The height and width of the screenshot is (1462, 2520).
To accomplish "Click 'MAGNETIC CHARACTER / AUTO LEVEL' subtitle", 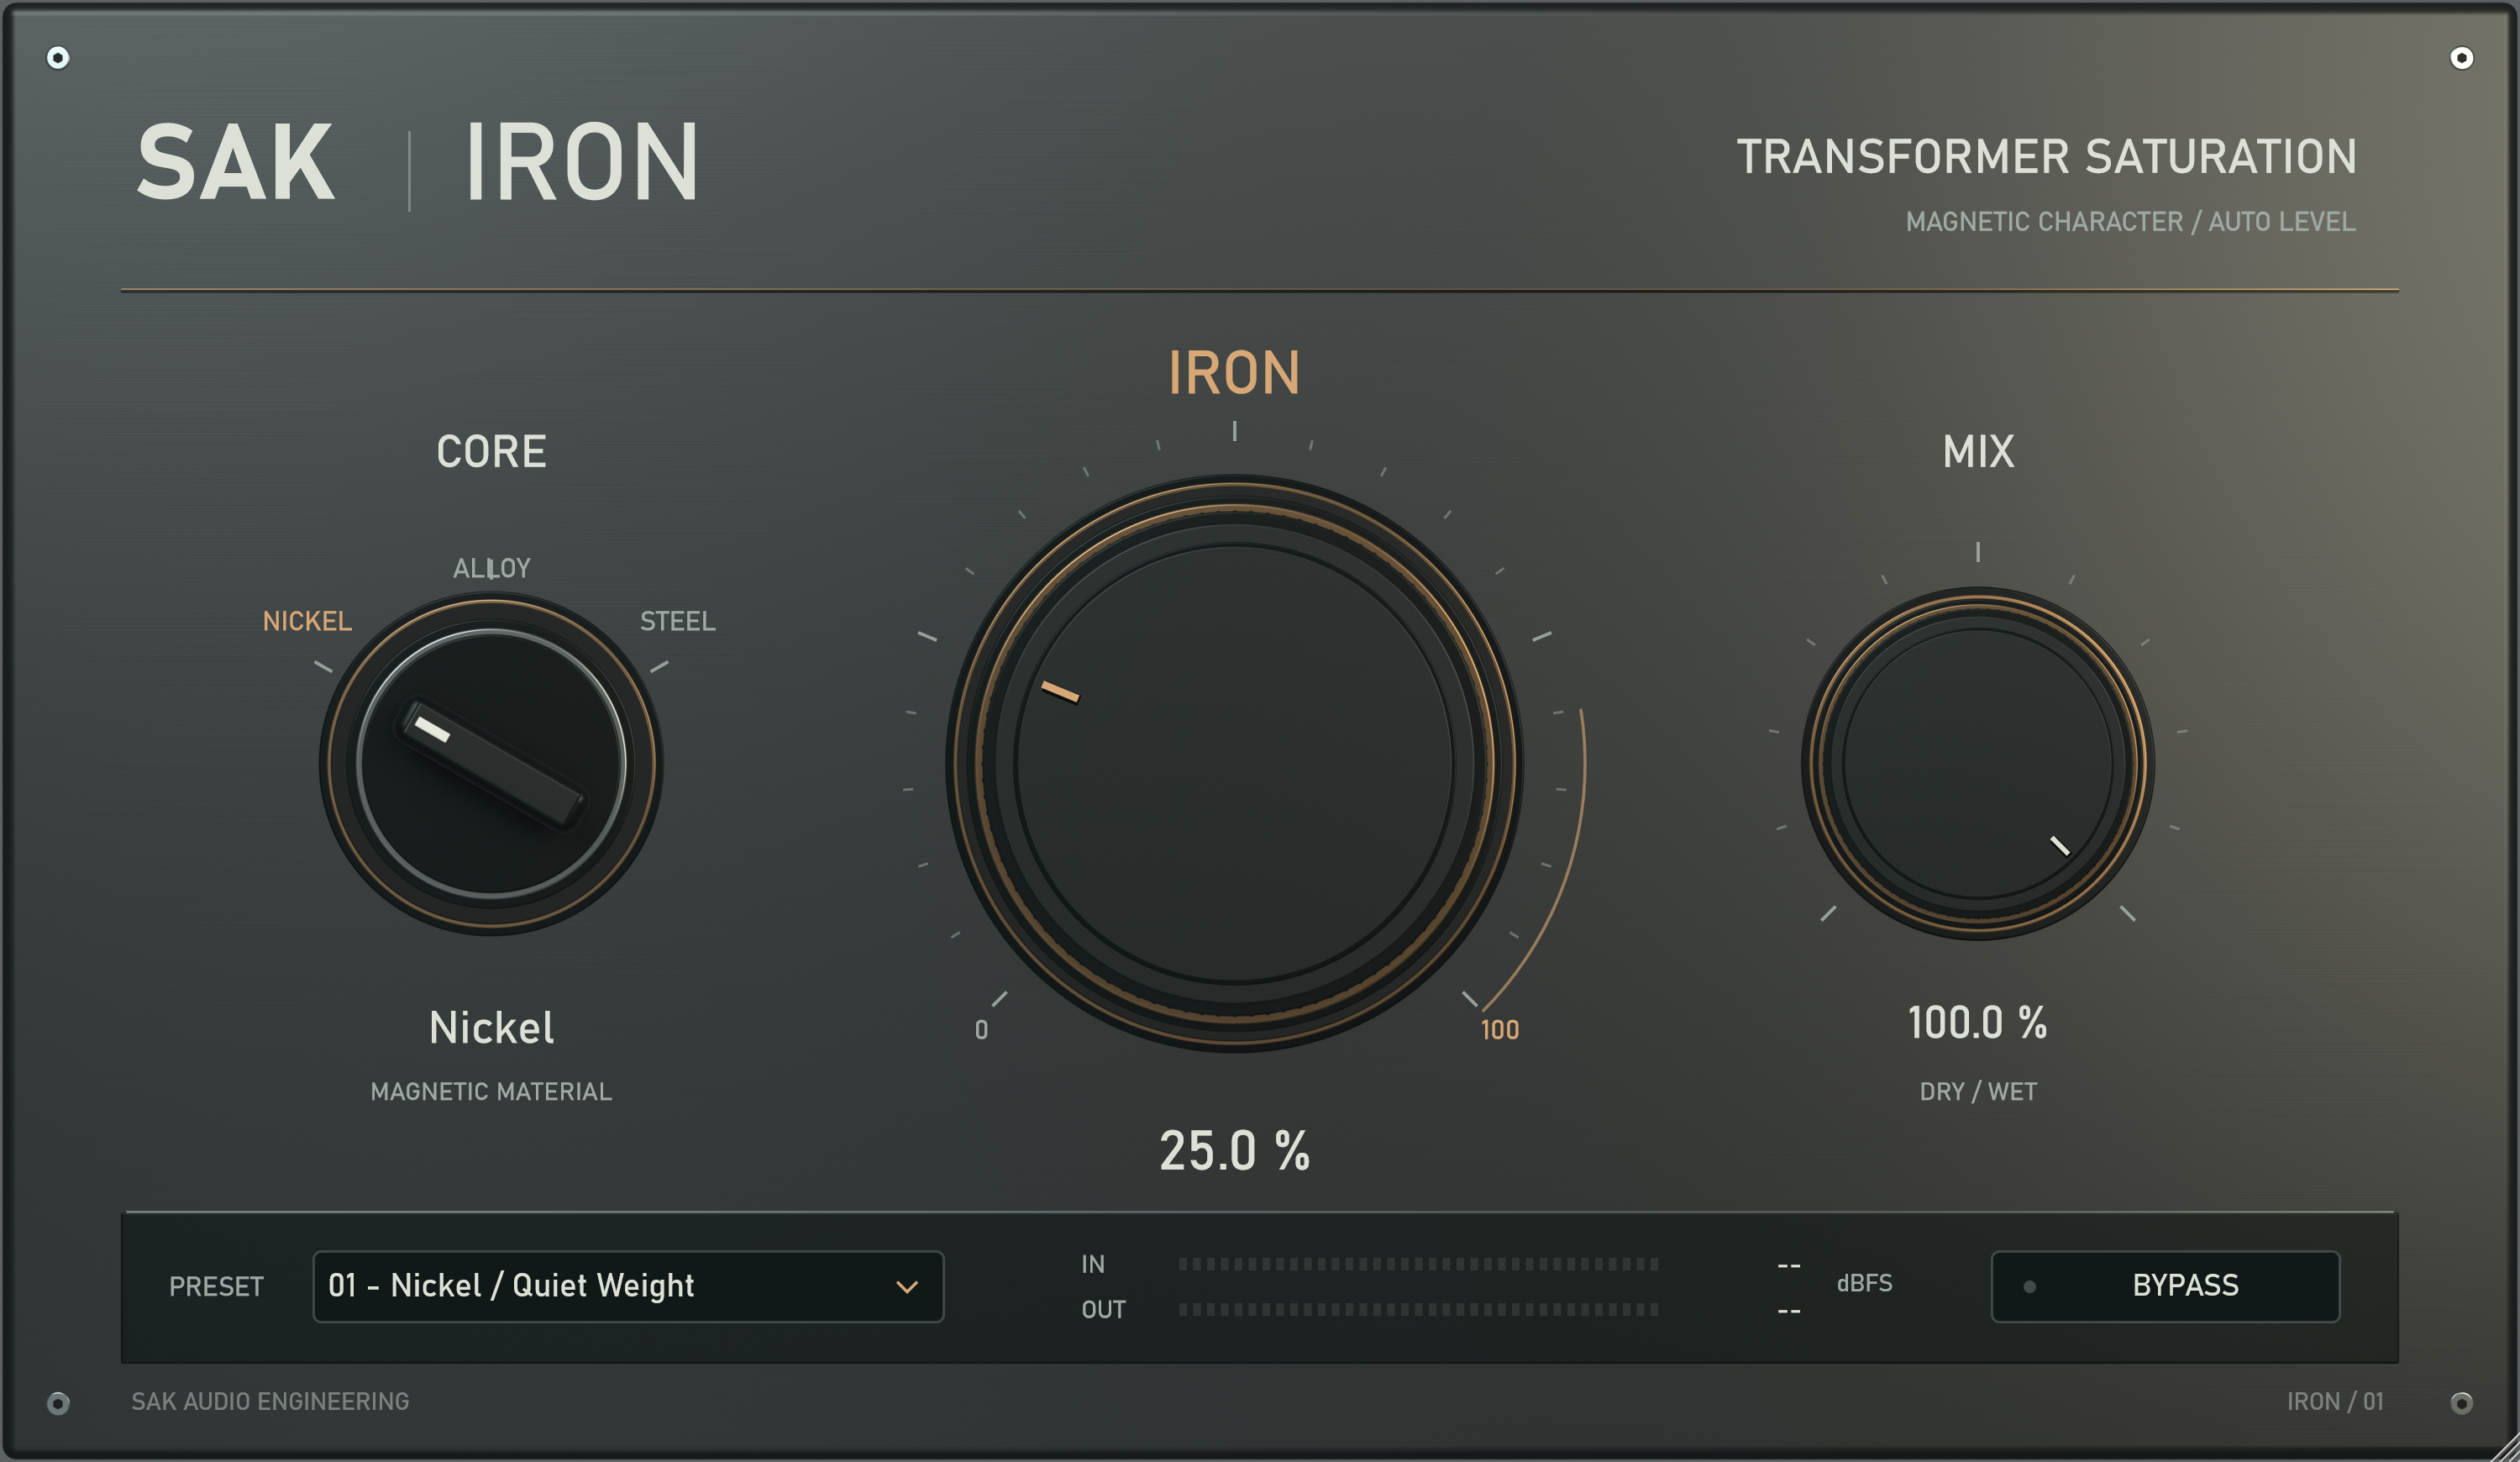I will pos(2130,221).
